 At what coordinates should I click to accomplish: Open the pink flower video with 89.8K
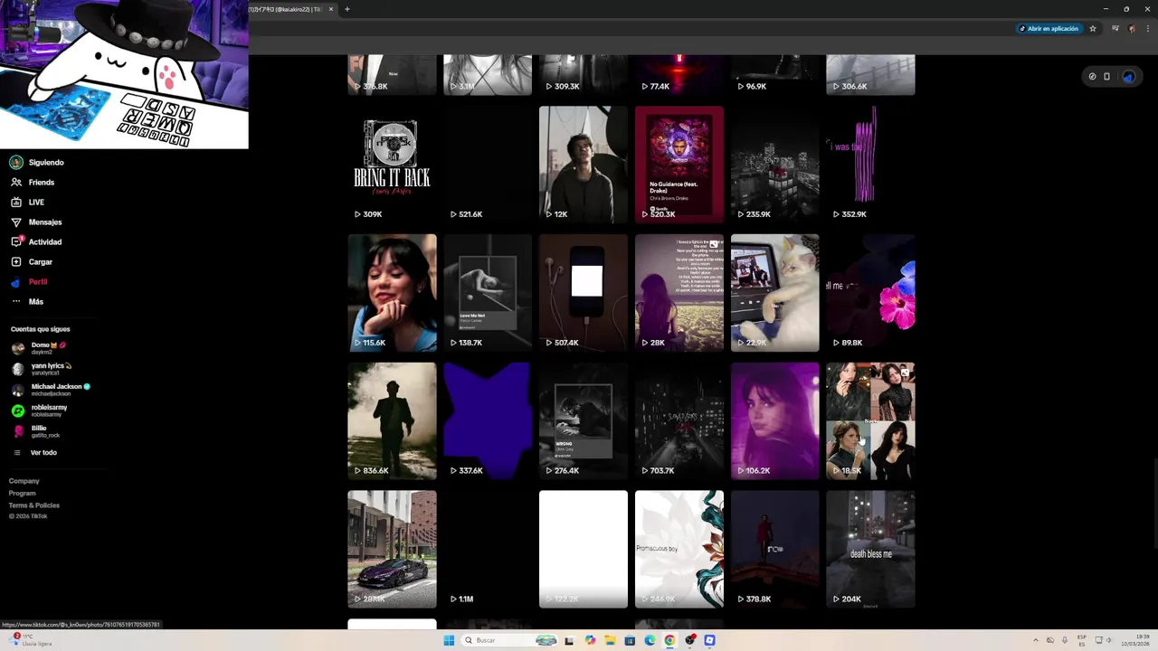[870, 293]
